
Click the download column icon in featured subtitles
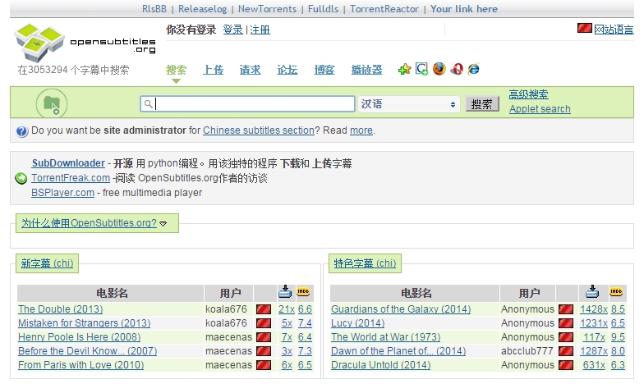click(x=591, y=292)
